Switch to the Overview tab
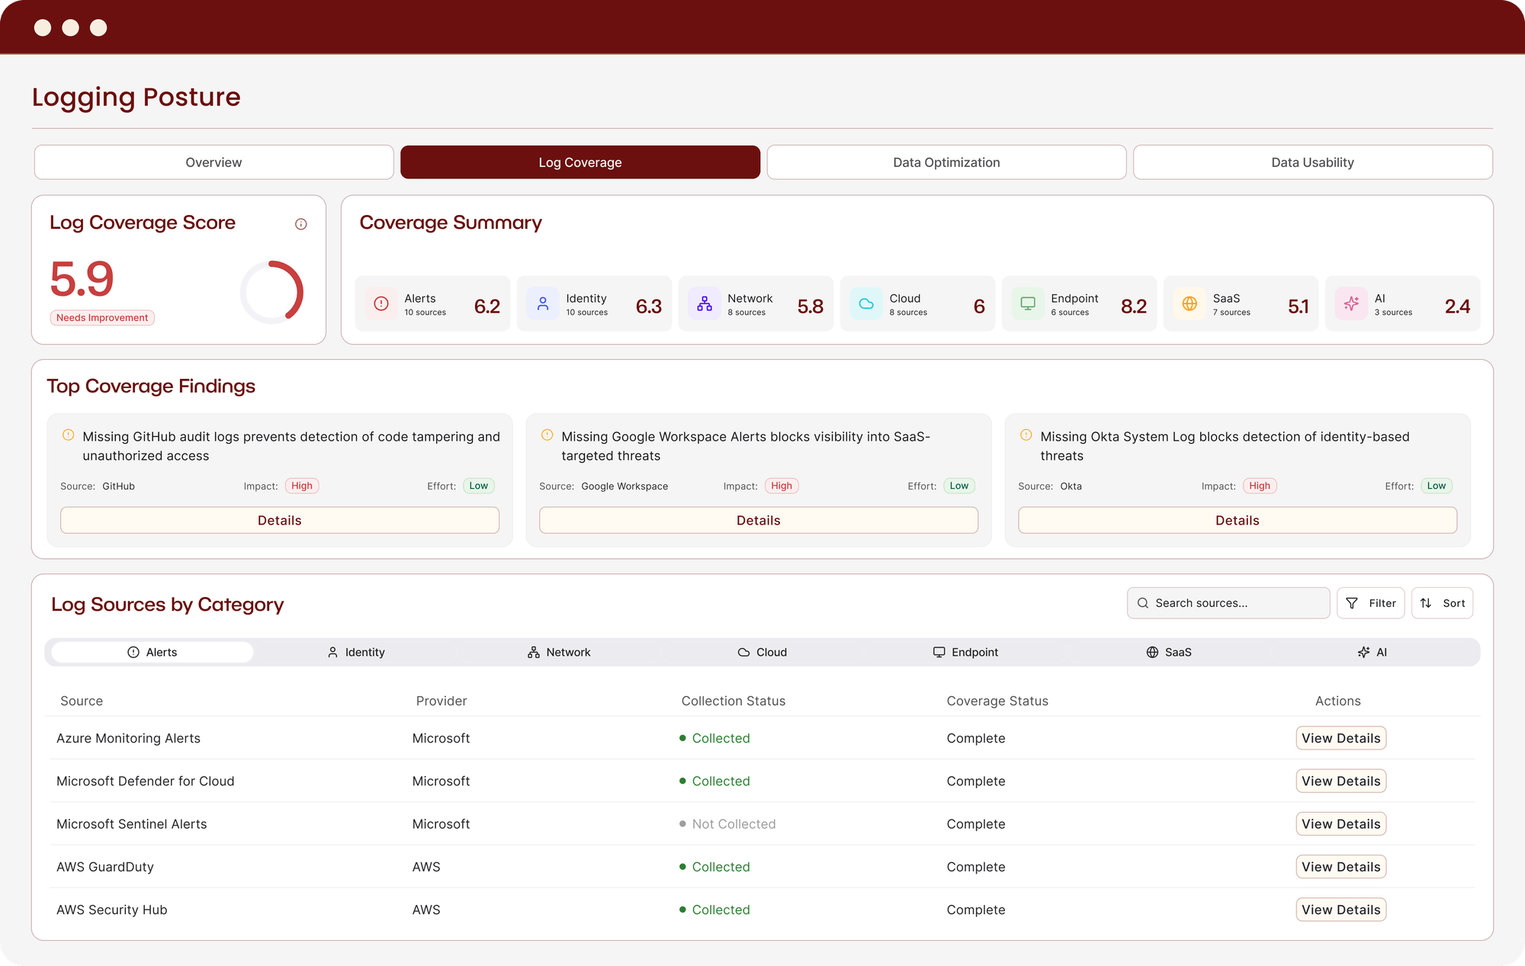 coord(213,162)
